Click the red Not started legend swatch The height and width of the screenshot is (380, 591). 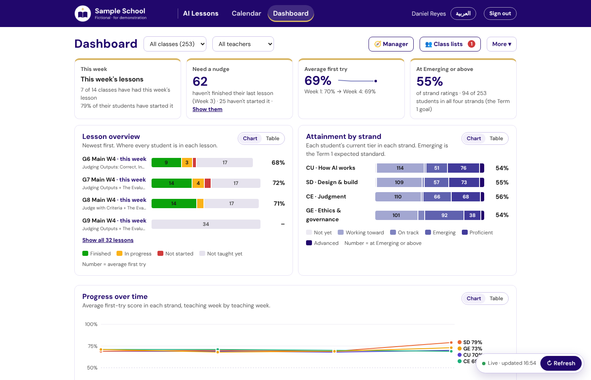(160, 253)
